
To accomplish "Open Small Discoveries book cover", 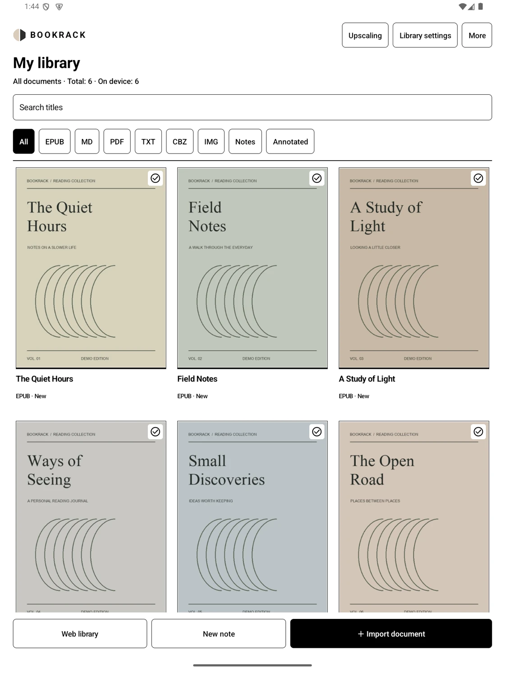I will pyautogui.click(x=252, y=516).
